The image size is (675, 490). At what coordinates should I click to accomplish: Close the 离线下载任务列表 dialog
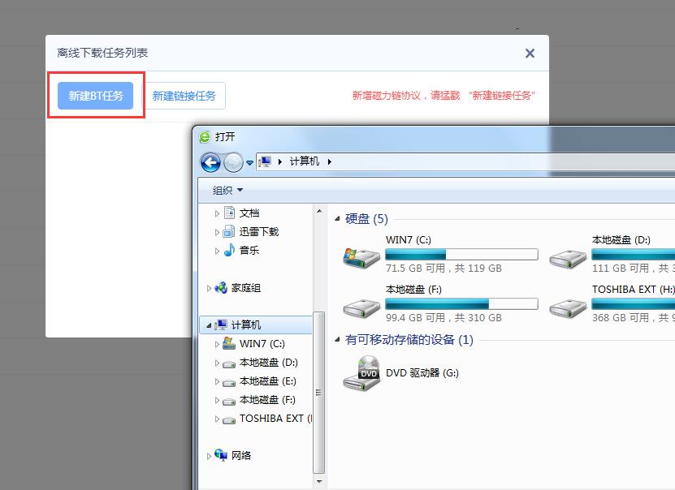pyautogui.click(x=530, y=54)
